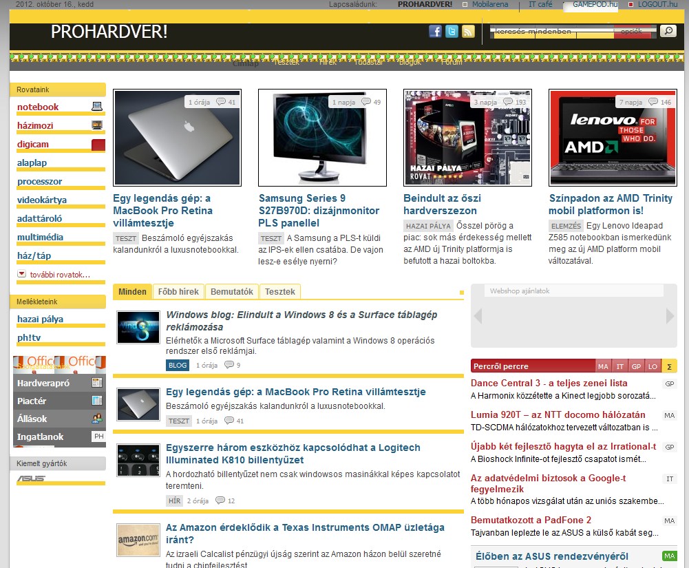Expand the további rovatok arrow
689x568 pixels.
[x=21, y=273]
